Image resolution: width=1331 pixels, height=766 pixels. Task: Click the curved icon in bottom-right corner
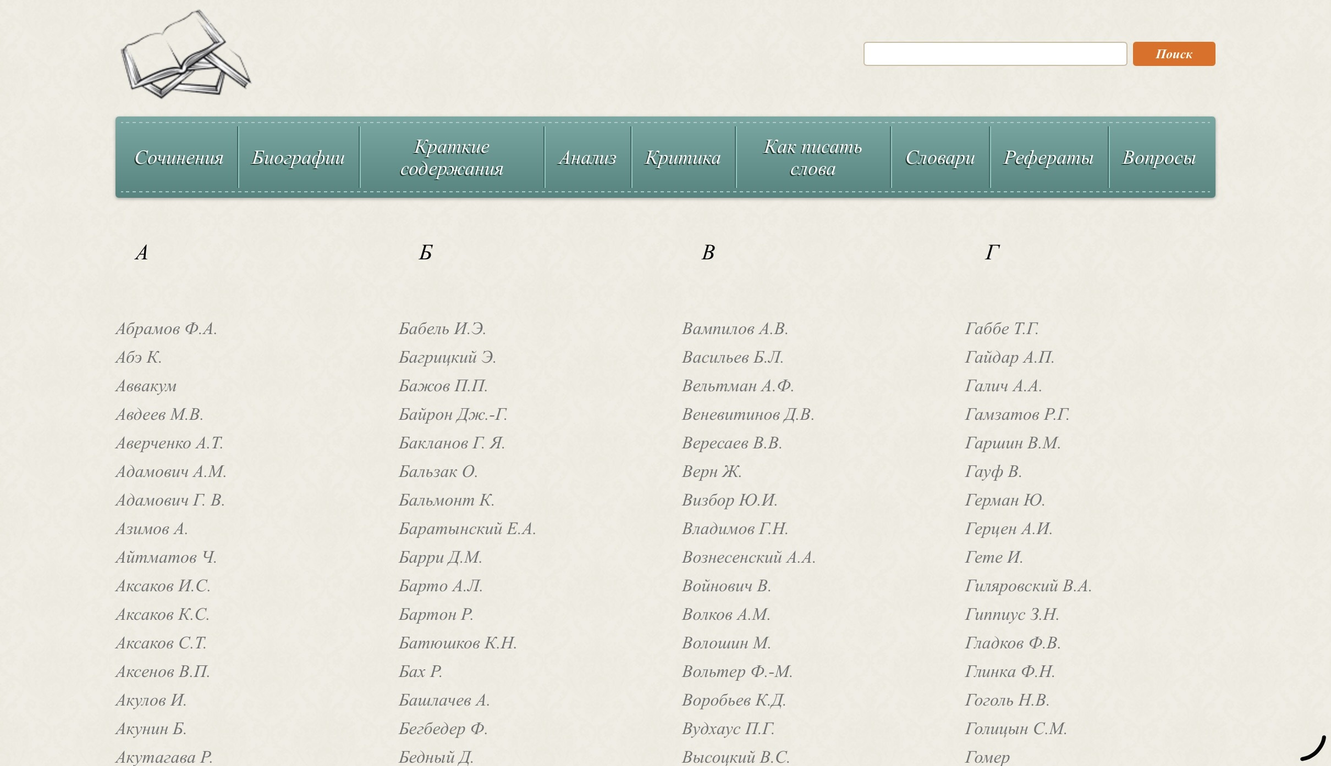pos(1313,748)
